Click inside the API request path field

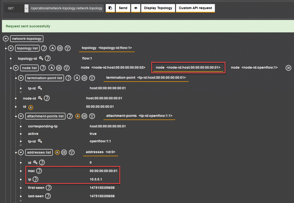point(66,8)
